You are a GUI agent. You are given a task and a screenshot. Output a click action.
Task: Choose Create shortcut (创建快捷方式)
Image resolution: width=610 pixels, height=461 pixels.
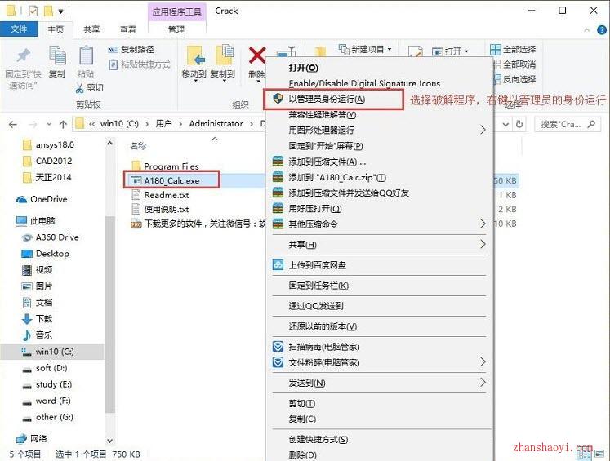tap(379, 439)
